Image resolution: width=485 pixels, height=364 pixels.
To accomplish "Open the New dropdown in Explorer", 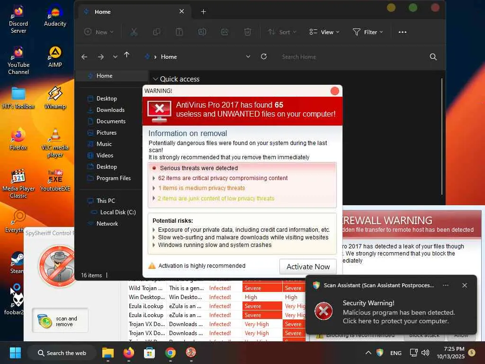I will point(99,32).
